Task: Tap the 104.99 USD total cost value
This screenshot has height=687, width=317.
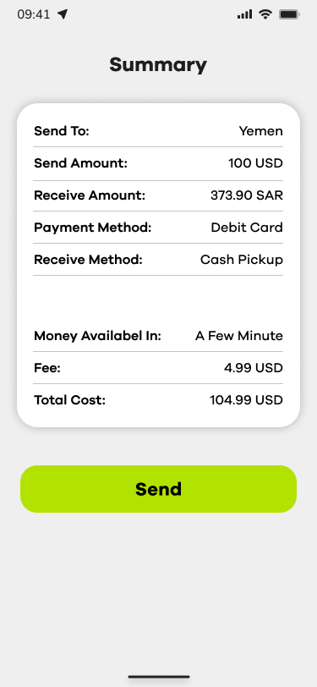Action: (247, 400)
